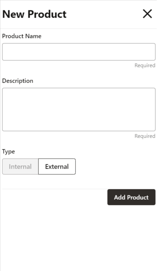Click the Product Name label
157x271 pixels.
tap(22, 36)
